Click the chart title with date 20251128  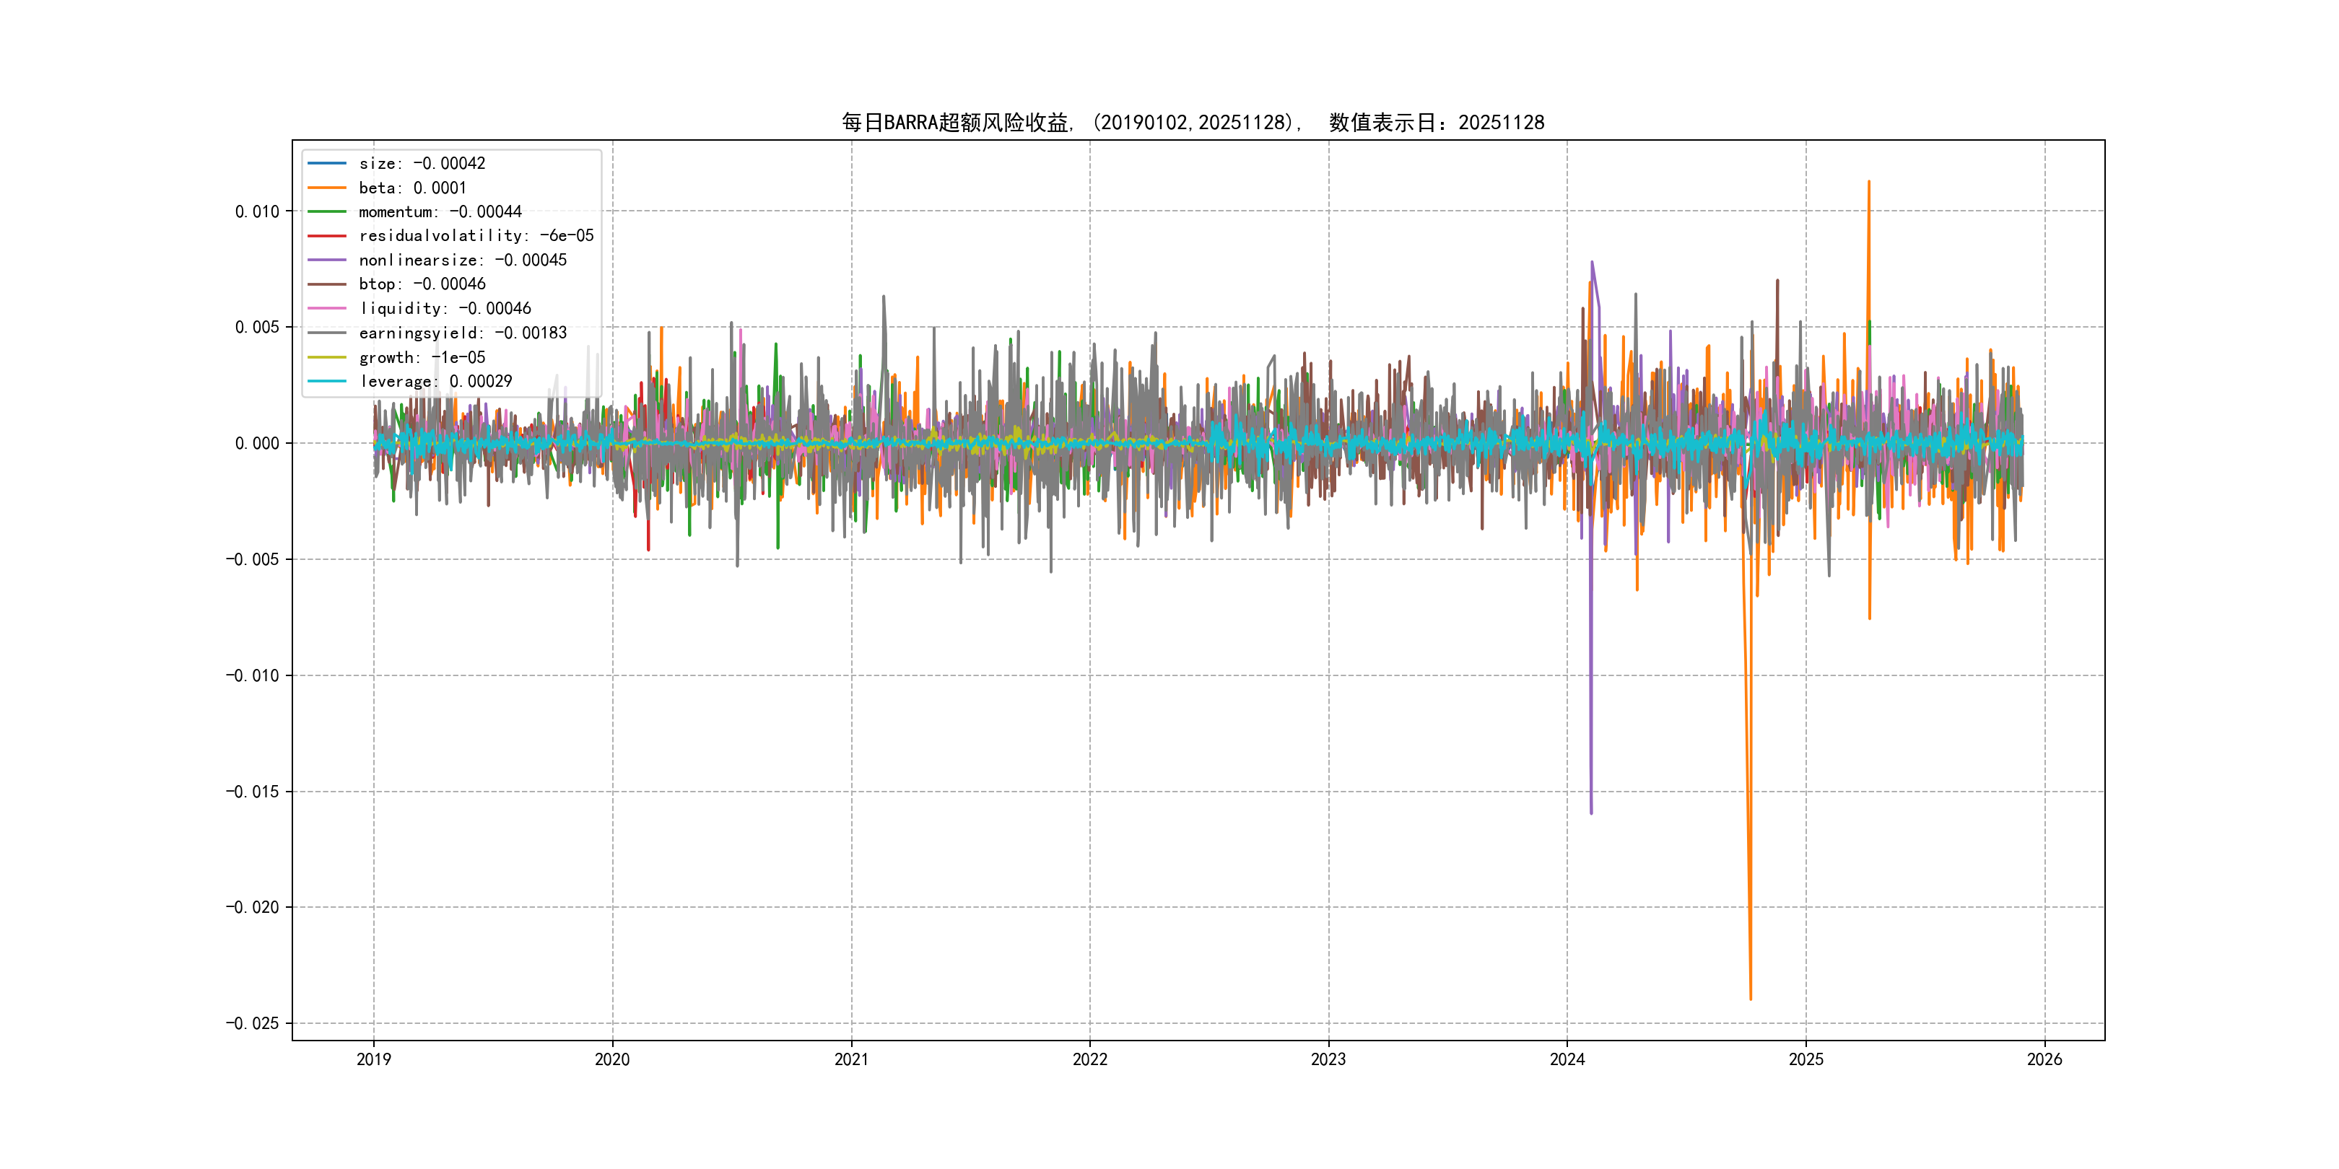tap(1192, 123)
